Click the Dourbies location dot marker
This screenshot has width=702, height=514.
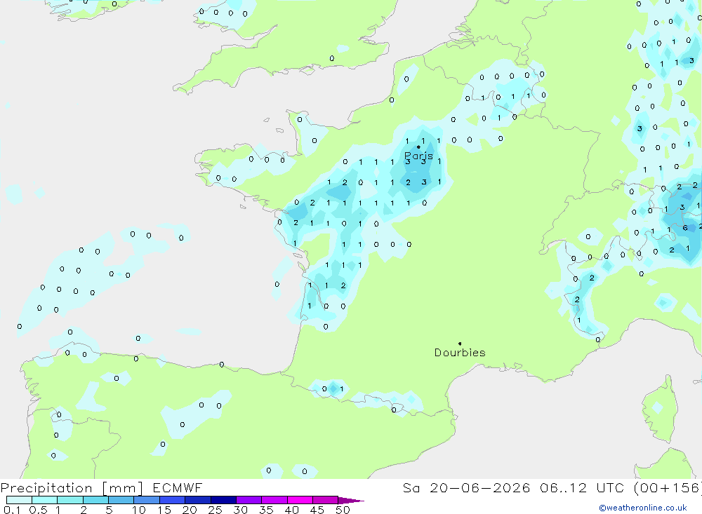[x=460, y=344]
